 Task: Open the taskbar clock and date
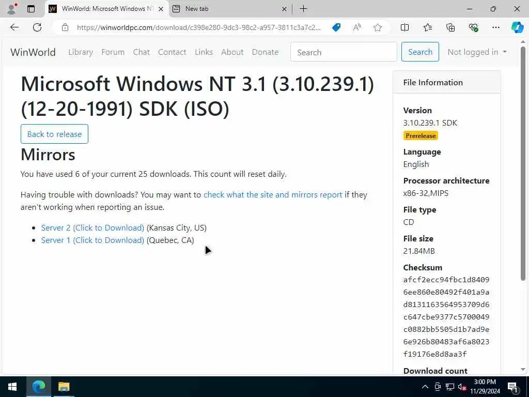click(x=485, y=387)
